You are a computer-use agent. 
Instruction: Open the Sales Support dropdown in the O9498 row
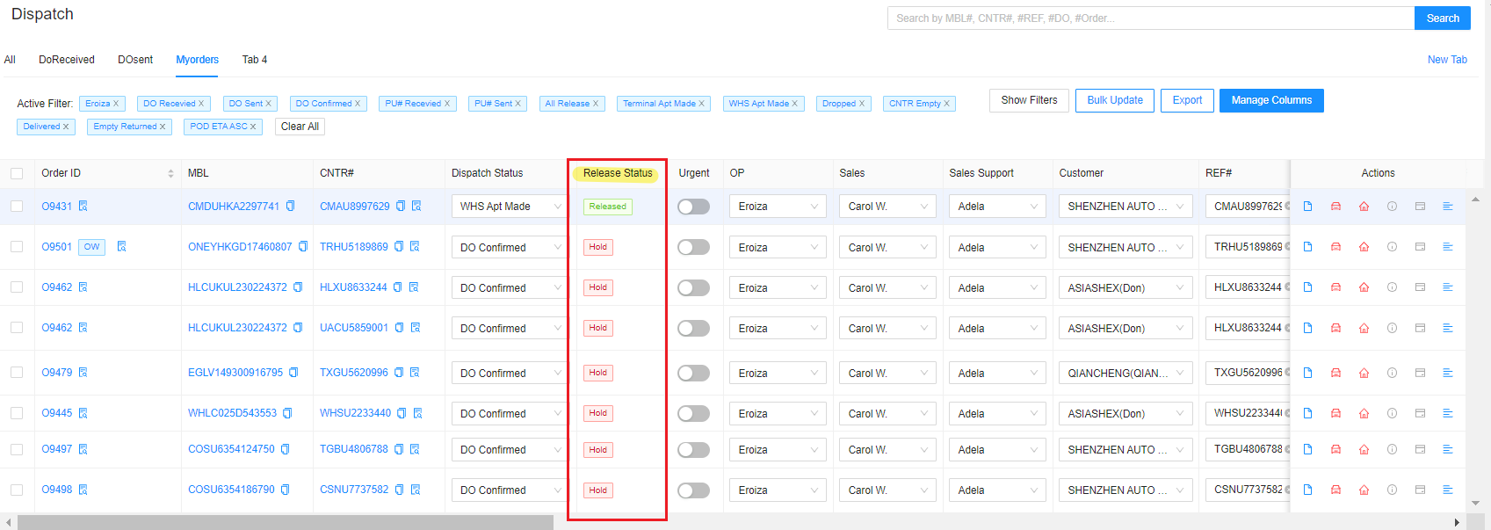pyautogui.click(x=996, y=490)
